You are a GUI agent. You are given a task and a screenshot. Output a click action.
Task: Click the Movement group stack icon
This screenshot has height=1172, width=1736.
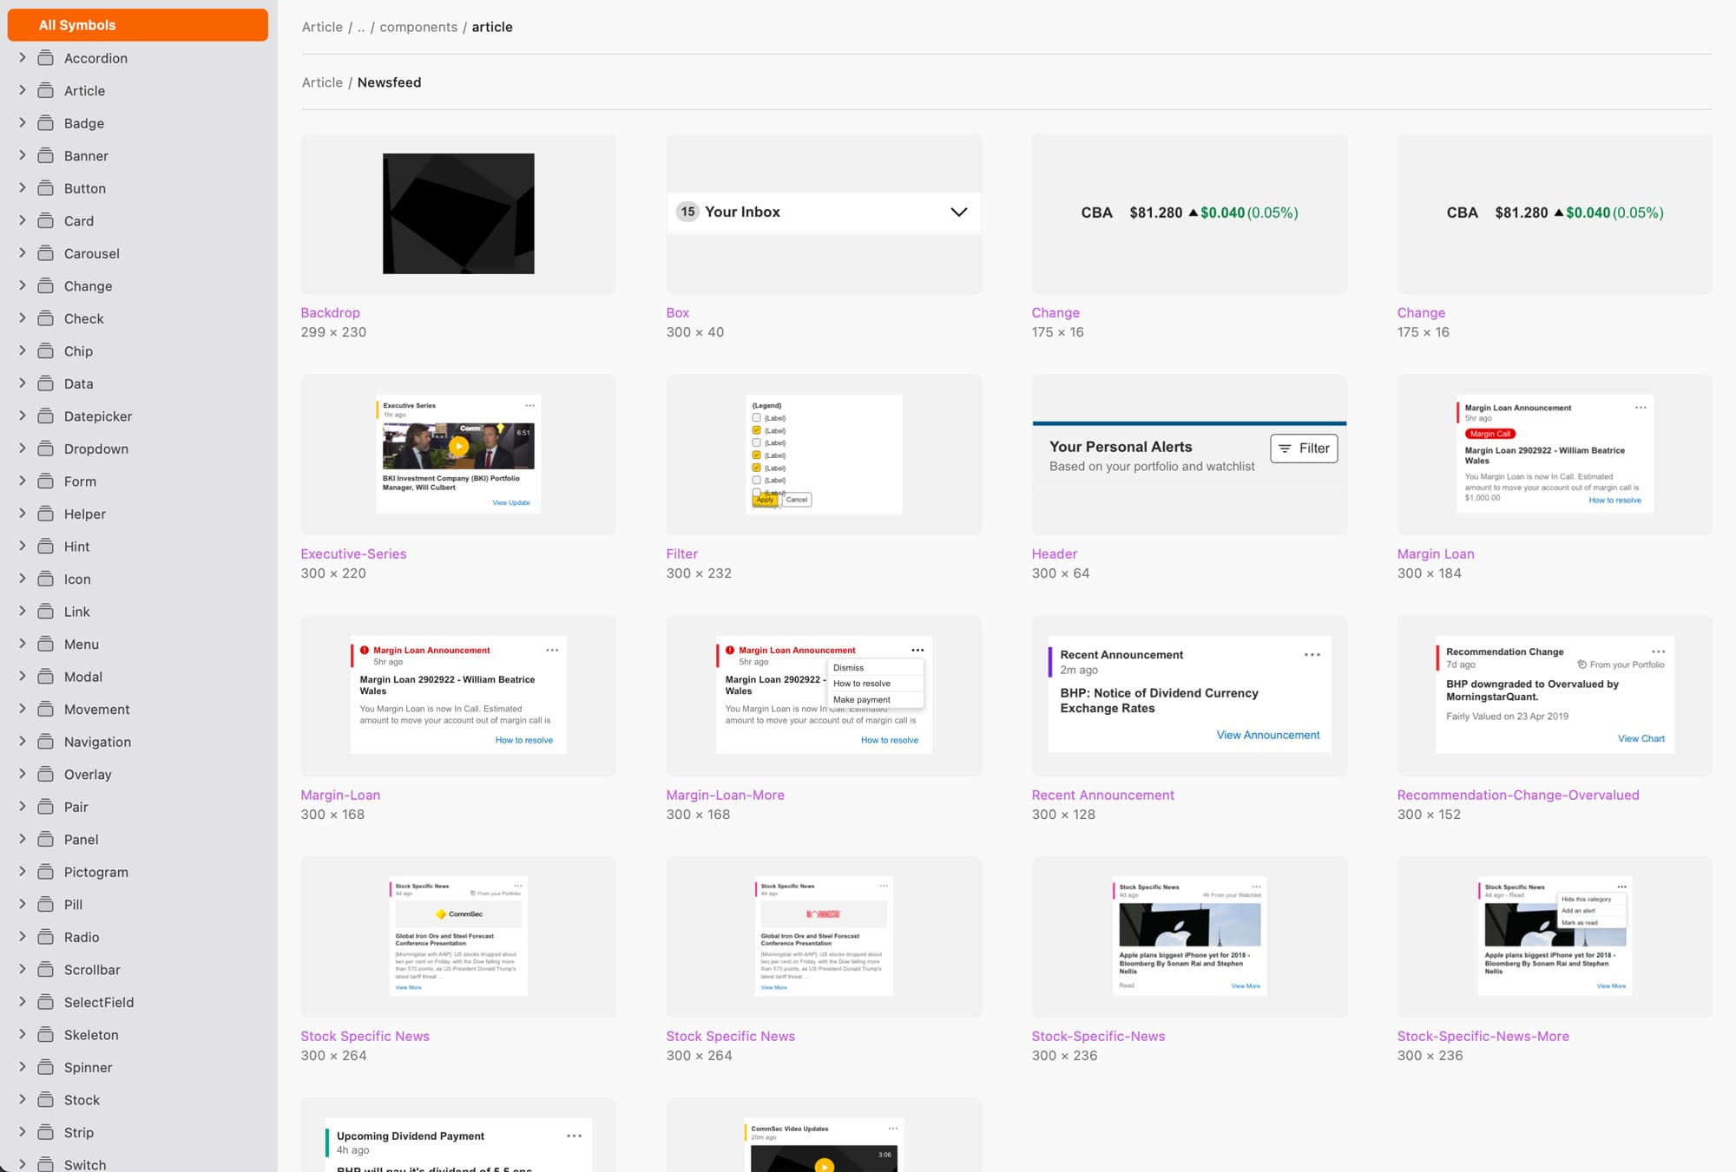[45, 709]
